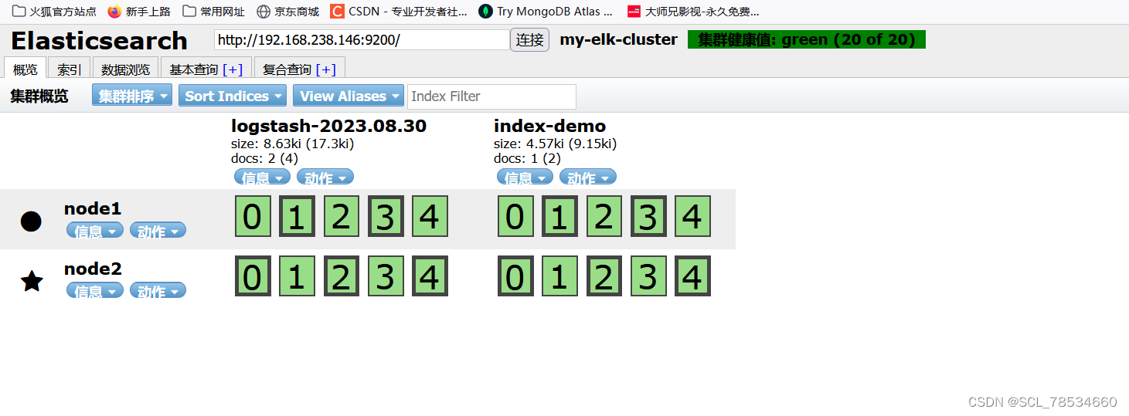Select logstash shard 3 on node2
1129x416 pixels.
tap(386, 276)
